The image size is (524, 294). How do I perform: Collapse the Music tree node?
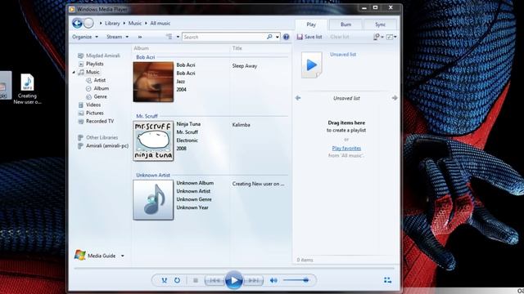click(74, 72)
